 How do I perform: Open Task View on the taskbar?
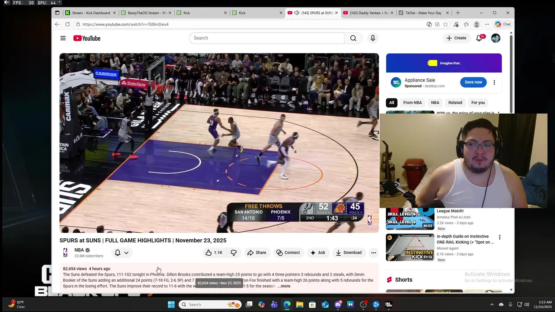click(249, 305)
